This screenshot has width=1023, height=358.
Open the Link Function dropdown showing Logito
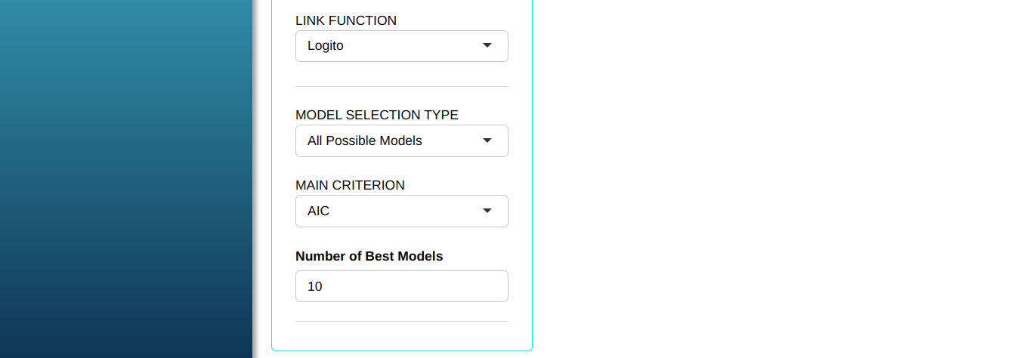(x=401, y=46)
